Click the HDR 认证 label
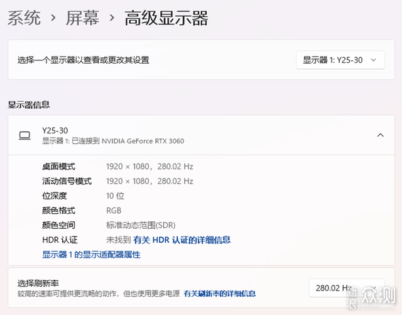This screenshot has width=402, height=315. (60, 240)
